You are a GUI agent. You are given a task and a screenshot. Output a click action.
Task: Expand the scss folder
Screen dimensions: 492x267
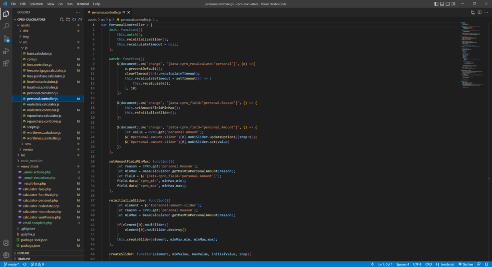(23, 144)
